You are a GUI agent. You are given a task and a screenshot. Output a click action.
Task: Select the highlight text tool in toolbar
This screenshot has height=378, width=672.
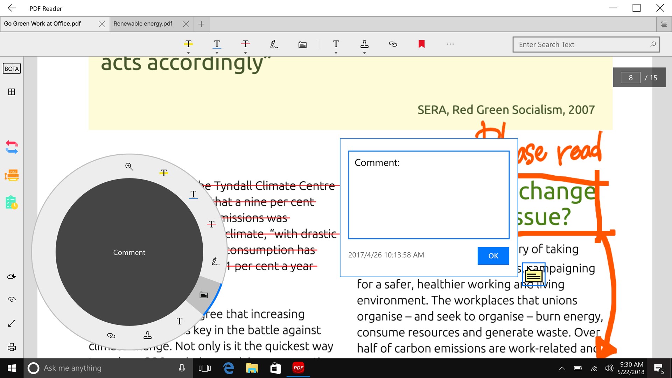coord(188,44)
